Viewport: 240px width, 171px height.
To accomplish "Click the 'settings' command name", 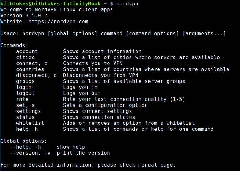I will [x=29, y=111].
